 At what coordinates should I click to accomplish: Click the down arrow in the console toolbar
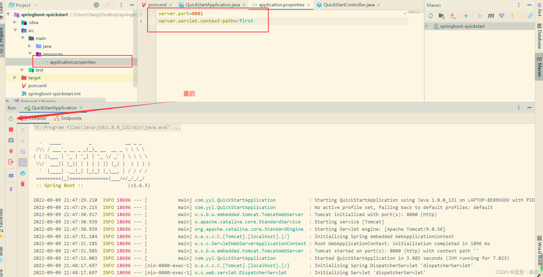click(x=23, y=141)
